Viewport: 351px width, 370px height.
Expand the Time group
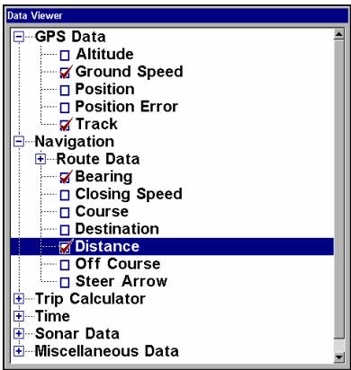[x=19, y=316]
